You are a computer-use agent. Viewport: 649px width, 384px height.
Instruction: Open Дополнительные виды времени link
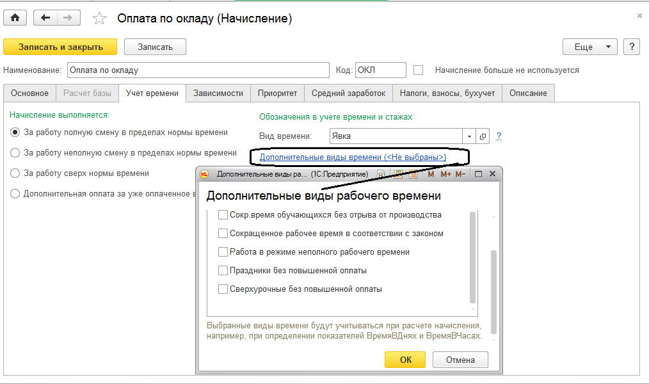click(353, 157)
